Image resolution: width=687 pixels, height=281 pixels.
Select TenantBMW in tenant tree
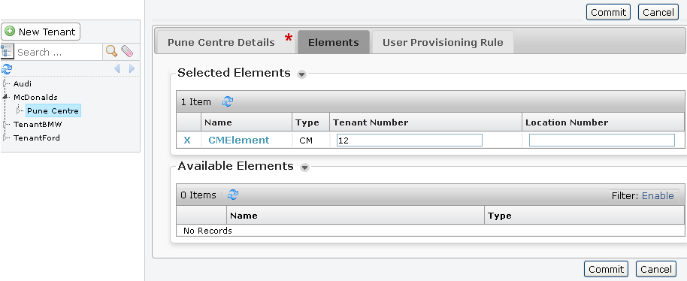(38, 124)
